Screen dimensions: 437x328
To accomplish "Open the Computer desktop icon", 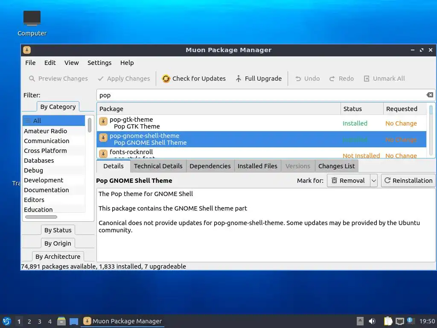I will [32, 23].
